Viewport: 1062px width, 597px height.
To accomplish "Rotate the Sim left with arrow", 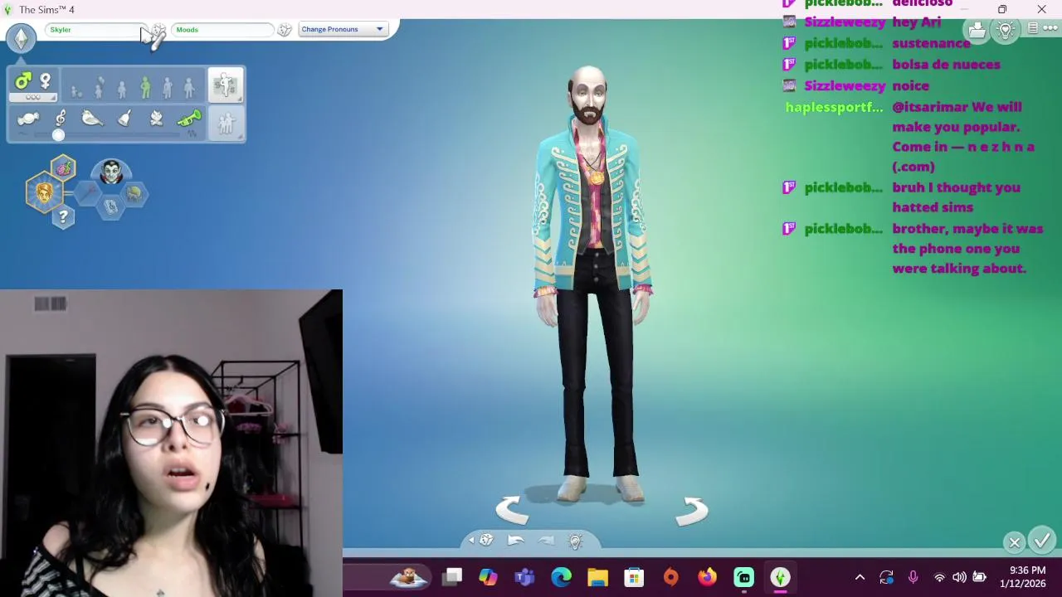I will [512, 510].
